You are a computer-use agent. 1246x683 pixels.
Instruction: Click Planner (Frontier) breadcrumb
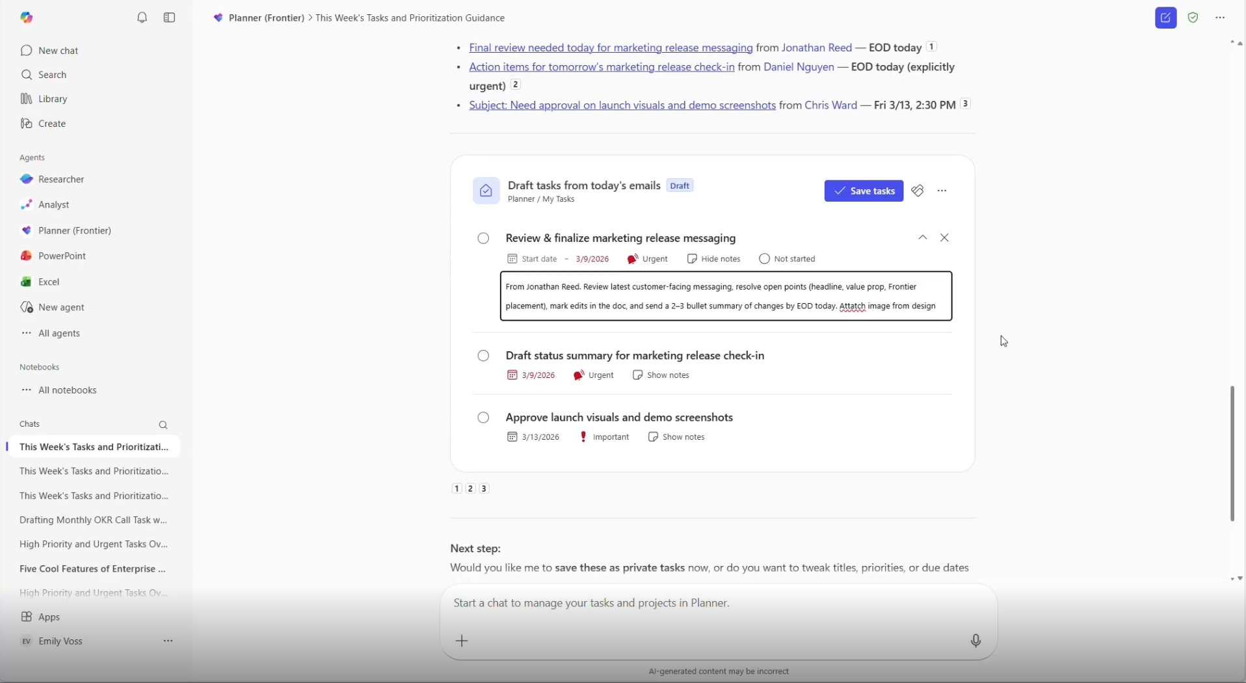(x=267, y=18)
